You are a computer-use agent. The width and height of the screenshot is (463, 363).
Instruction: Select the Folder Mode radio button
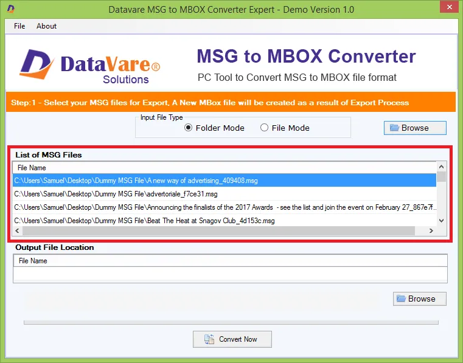(214, 128)
